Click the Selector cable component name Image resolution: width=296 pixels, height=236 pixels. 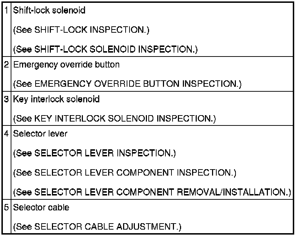(37, 207)
